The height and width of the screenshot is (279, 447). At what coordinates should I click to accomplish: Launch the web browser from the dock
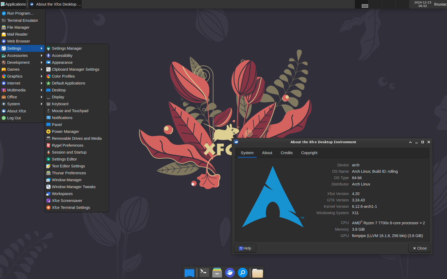click(230, 273)
